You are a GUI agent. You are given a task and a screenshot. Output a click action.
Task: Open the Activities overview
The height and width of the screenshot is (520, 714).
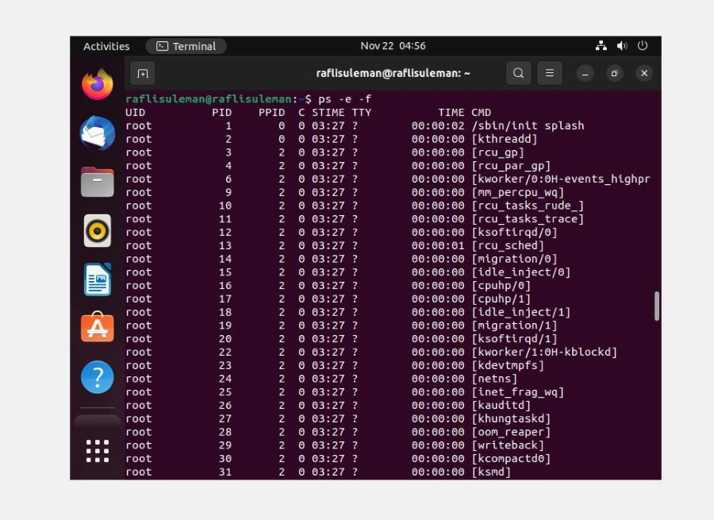pos(106,46)
